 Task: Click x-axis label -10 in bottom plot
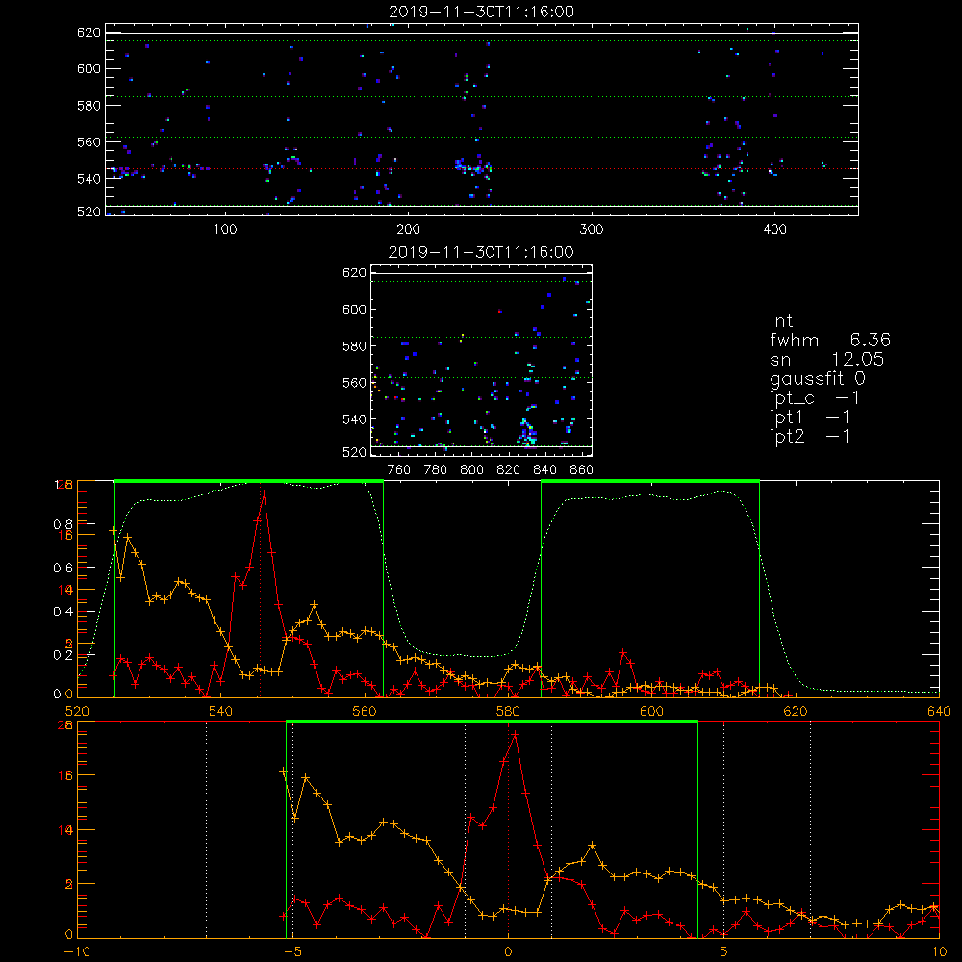pos(77,952)
